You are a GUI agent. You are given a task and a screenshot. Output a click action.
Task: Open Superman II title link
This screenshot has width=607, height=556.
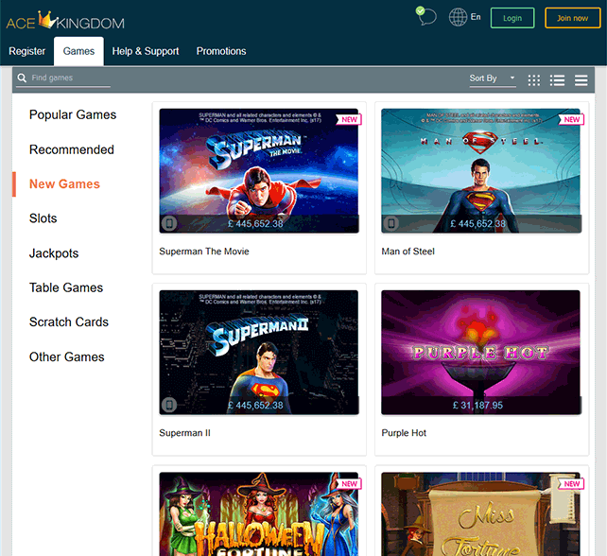point(184,433)
